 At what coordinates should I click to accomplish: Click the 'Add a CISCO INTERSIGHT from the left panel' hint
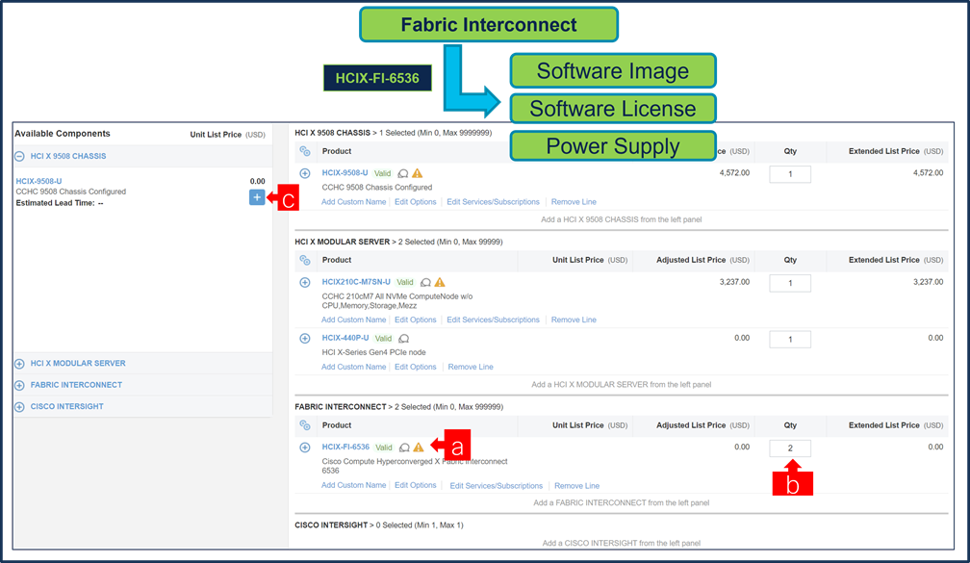click(621, 543)
